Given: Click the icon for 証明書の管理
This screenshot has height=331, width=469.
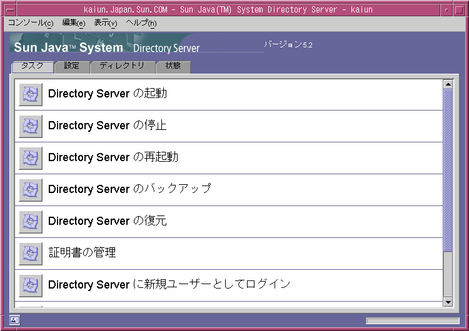Looking at the screenshot, I should 31,254.
